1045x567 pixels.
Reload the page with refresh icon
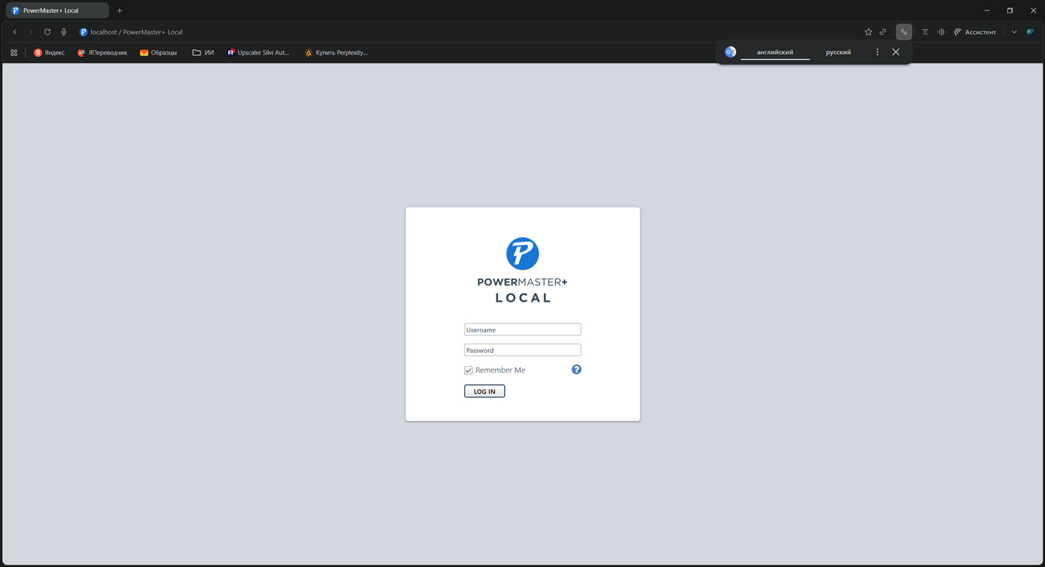pos(48,32)
